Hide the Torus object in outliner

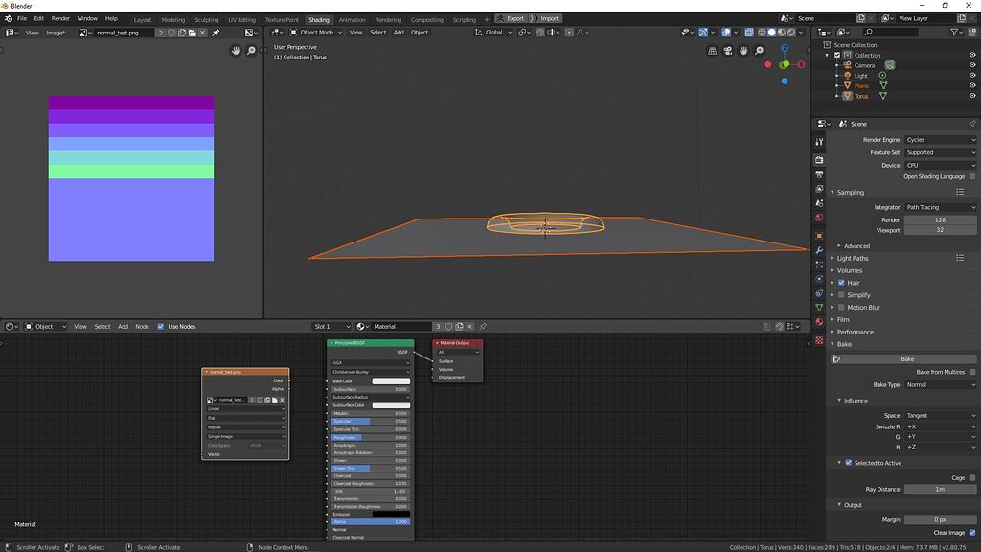click(x=972, y=96)
